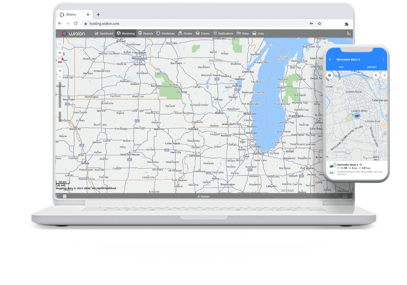Switch to the Monitoring tab
Image resolution: width=407 pixels, height=285 pixels.
click(126, 33)
